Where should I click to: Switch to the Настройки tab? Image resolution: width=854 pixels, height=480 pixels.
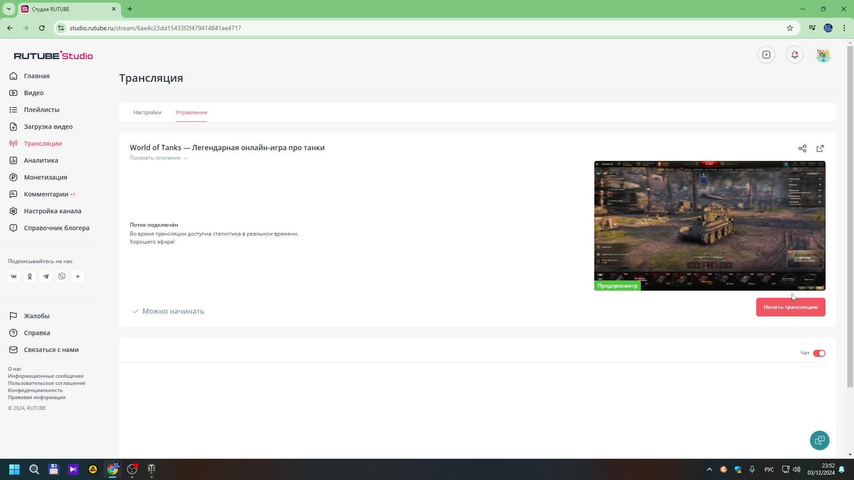tap(147, 112)
